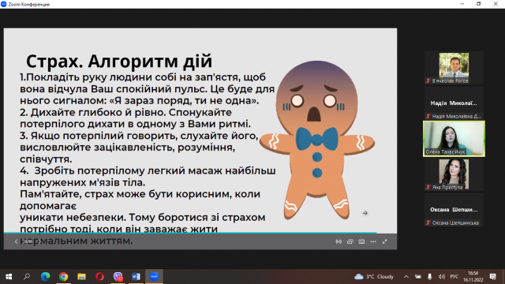Go to the previous slide using the left chevron
This screenshot has width=505, height=284.
point(16,241)
